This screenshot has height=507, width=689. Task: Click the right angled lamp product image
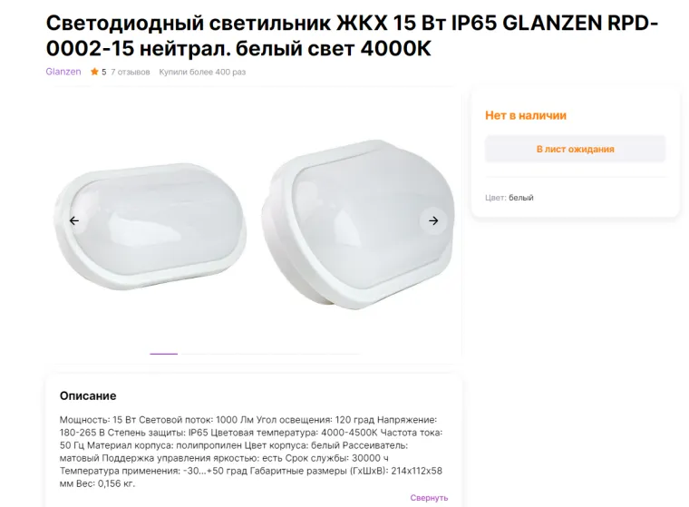pyautogui.click(x=358, y=224)
